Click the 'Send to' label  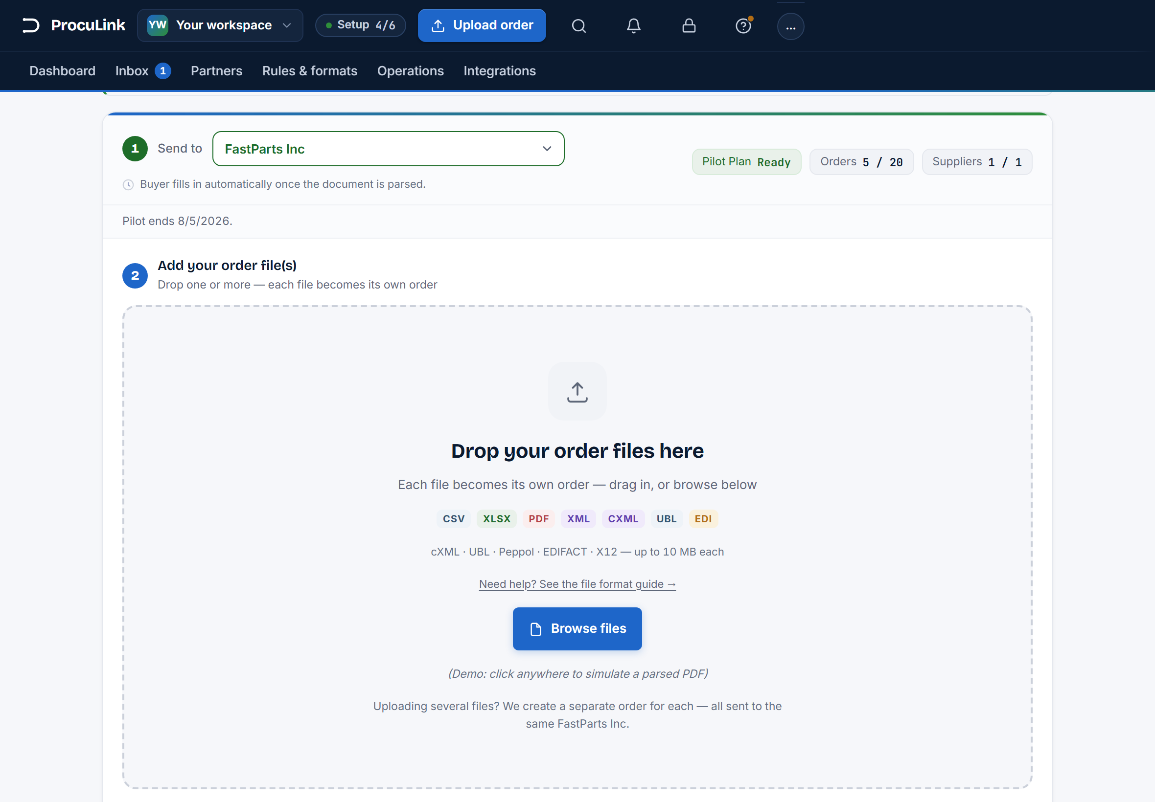pyautogui.click(x=180, y=149)
